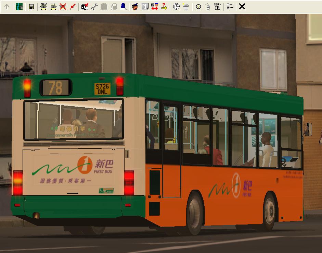The height and width of the screenshot is (253, 322).
Task: Open the map selection icon
Action: click(x=19, y=7)
